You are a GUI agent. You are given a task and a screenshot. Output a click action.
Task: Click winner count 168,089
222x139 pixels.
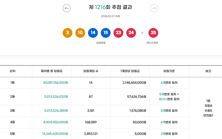[x=91, y=122]
